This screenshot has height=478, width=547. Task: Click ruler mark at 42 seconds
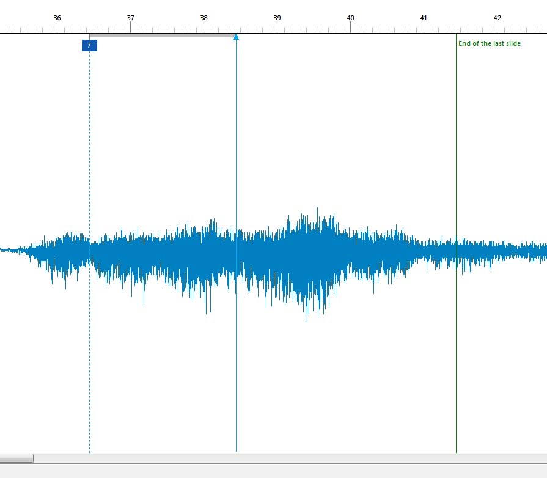point(497,18)
